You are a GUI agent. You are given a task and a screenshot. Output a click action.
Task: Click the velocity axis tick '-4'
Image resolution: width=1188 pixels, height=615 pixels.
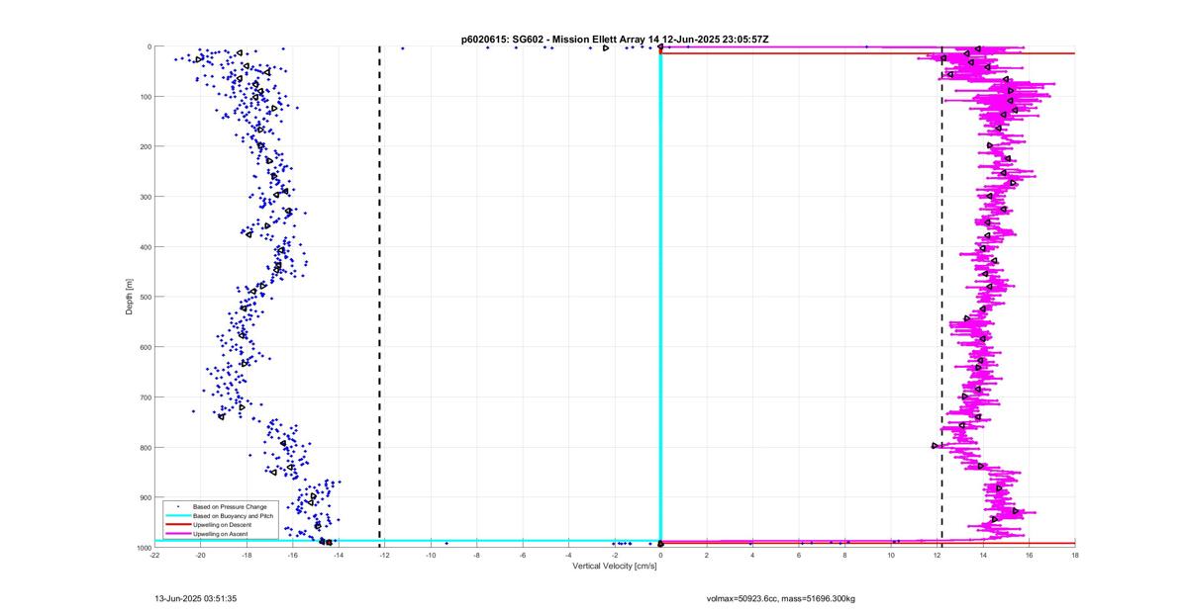pos(568,556)
